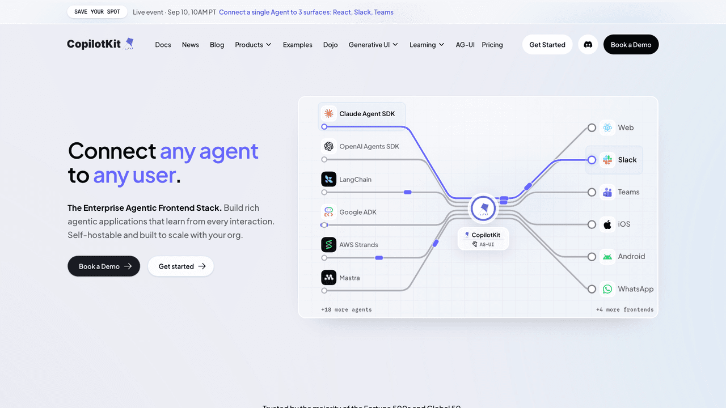The width and height of the screenshot is (726, 408).
Task: Open the Pricing nav item
Action: tap(492, 45)
